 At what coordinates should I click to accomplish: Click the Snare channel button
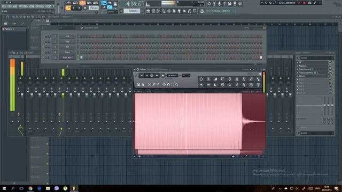coord(67,52)
